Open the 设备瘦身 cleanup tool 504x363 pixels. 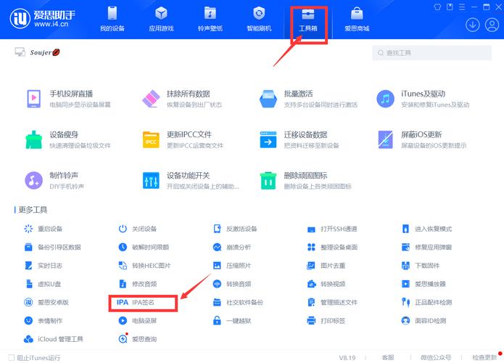pos(34,139)
